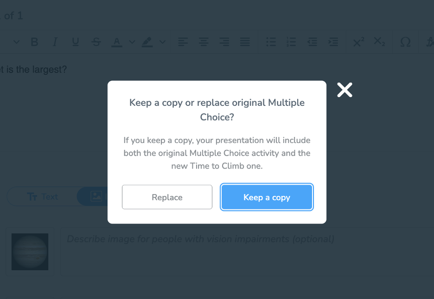The width and height of the screenshot is (434, 299).
Task: Apply strikethrough formatting
Action: [96, 42]
